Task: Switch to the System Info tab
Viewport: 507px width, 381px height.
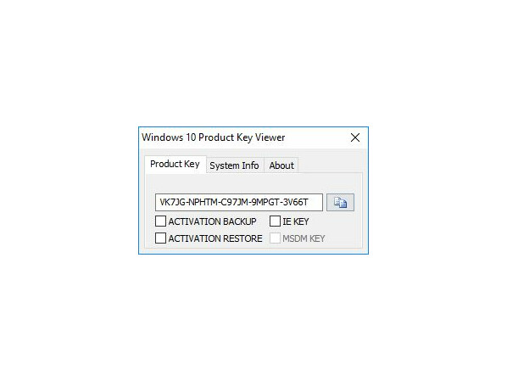Action: pyautogui.click(x=234, y=165)
